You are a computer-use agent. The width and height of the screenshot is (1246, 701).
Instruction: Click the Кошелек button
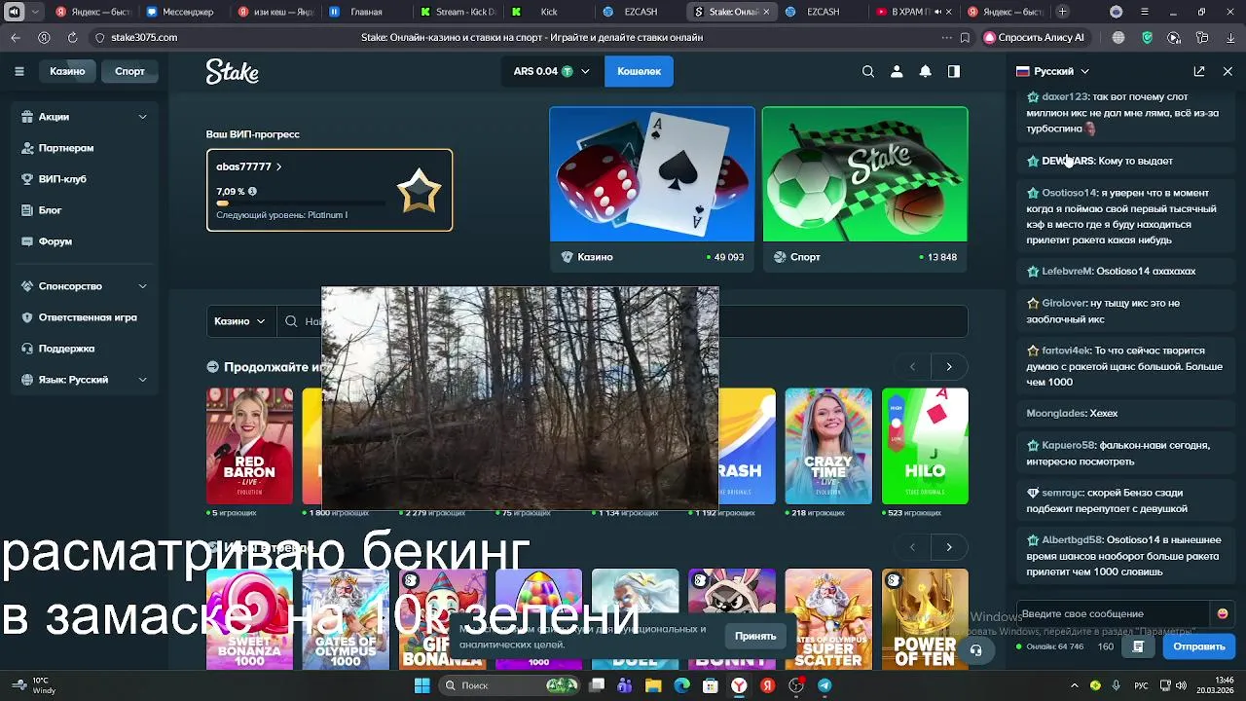(639, 71)
